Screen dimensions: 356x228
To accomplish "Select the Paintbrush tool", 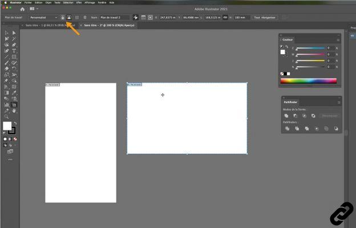I will click(7, 63).
